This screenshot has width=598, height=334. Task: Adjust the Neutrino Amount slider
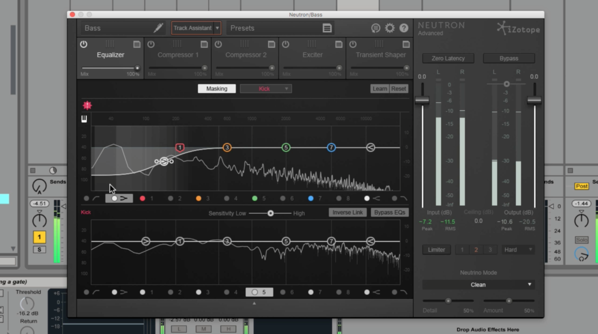point(509,301)
